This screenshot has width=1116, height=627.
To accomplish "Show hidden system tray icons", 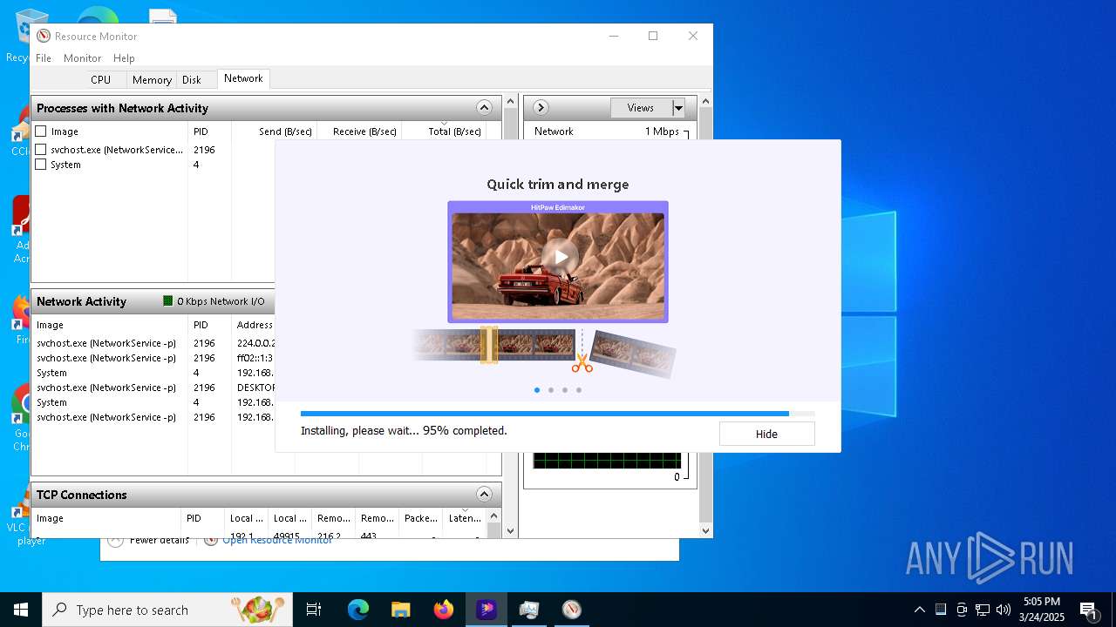I will (919, 610).
